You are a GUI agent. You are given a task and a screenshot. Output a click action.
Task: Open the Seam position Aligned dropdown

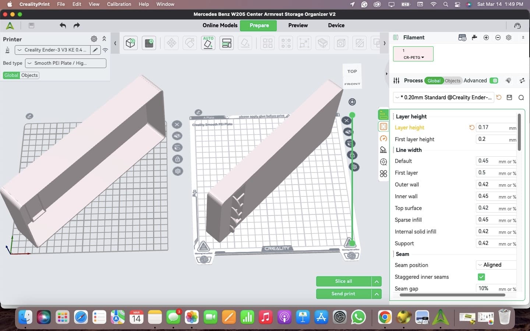pos(496,265)
